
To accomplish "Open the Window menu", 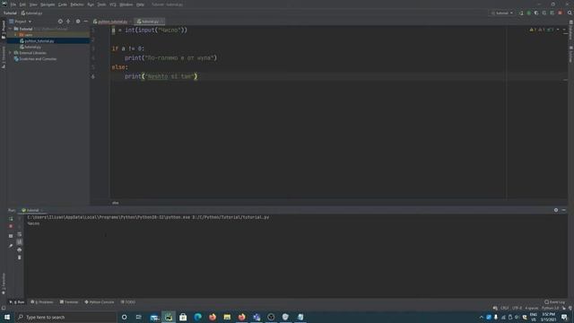I will point(126,4).
